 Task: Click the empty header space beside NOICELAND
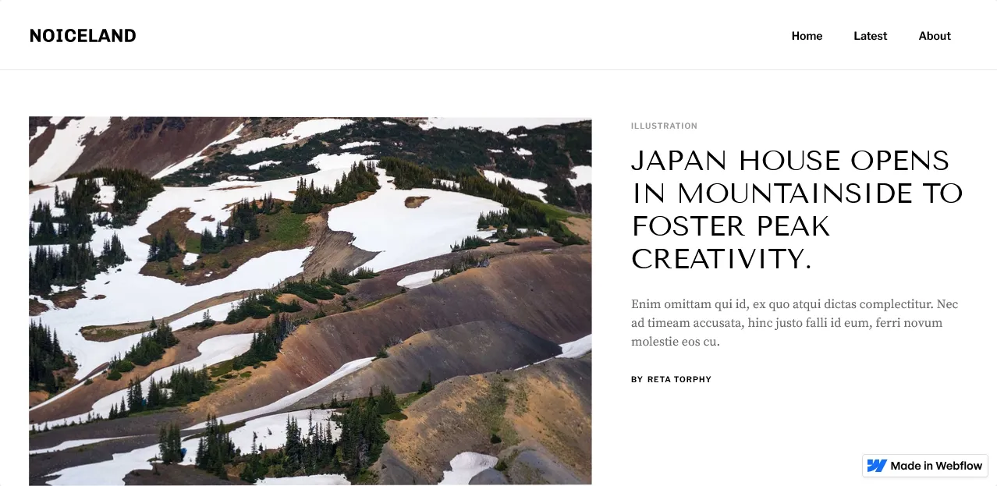point(460,36)
